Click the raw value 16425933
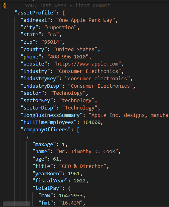Screen dimensions: 169x207 pyautogui.click(x=71, y=196)
